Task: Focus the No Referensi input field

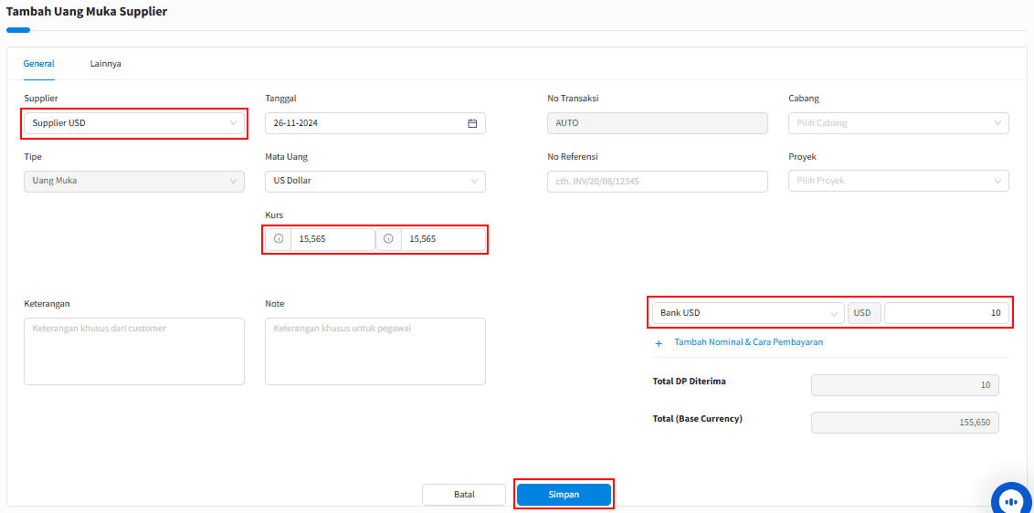Action: coord(658,182)
